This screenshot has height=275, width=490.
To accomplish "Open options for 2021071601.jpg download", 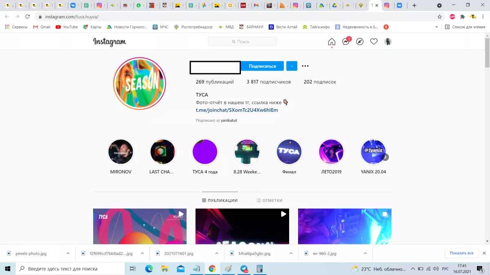I will pyautogui.click(x=217, y=253).
